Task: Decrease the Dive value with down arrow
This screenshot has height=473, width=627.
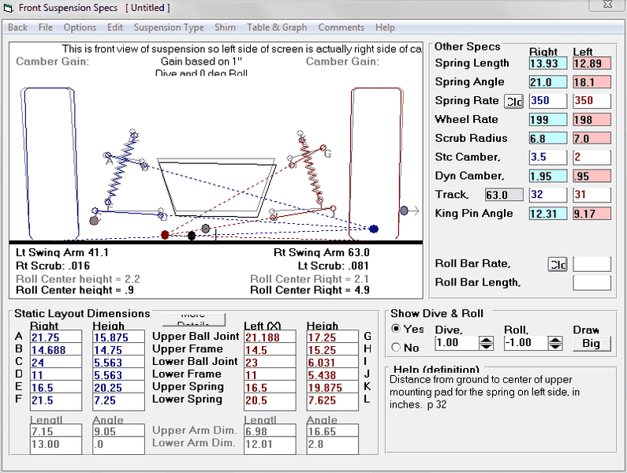Action: (x=486, y=347)
